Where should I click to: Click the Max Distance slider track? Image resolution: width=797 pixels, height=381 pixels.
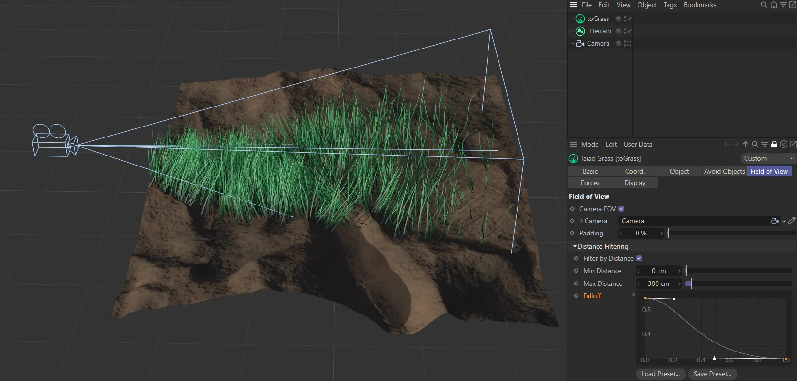tap(738, 283)
